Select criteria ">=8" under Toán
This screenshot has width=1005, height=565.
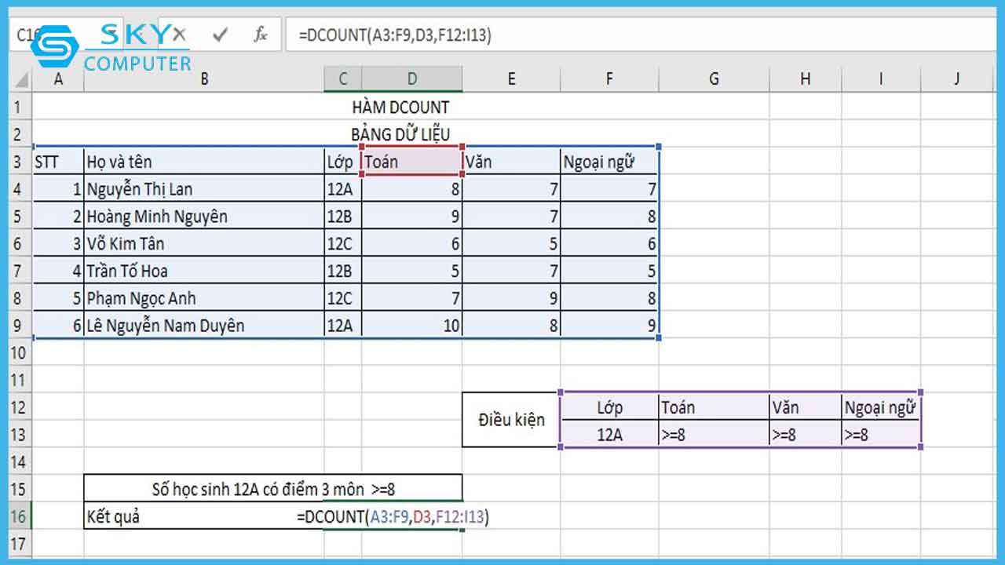click(x=714, y=434)
